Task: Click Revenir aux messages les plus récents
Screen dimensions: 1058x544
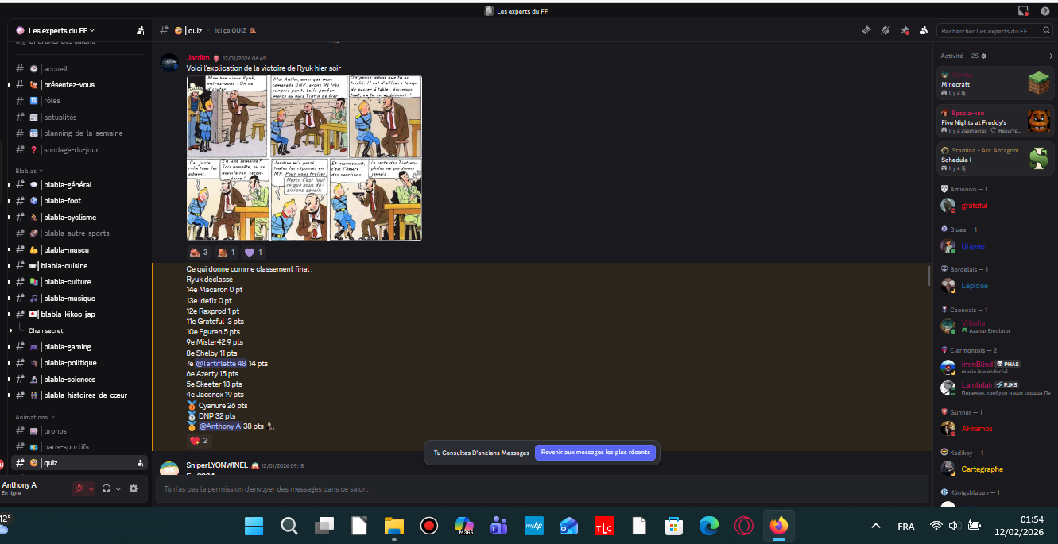Action: 595,453
